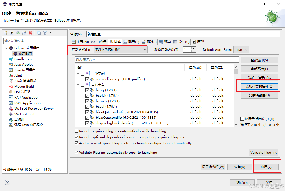This screenshot has width=285, height=191.
Task: Click the configuration filter text field
Action: click(x=35, y=41)
